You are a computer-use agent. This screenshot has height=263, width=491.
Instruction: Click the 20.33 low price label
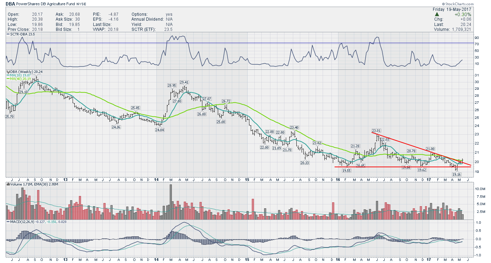[x=304, y=163]
